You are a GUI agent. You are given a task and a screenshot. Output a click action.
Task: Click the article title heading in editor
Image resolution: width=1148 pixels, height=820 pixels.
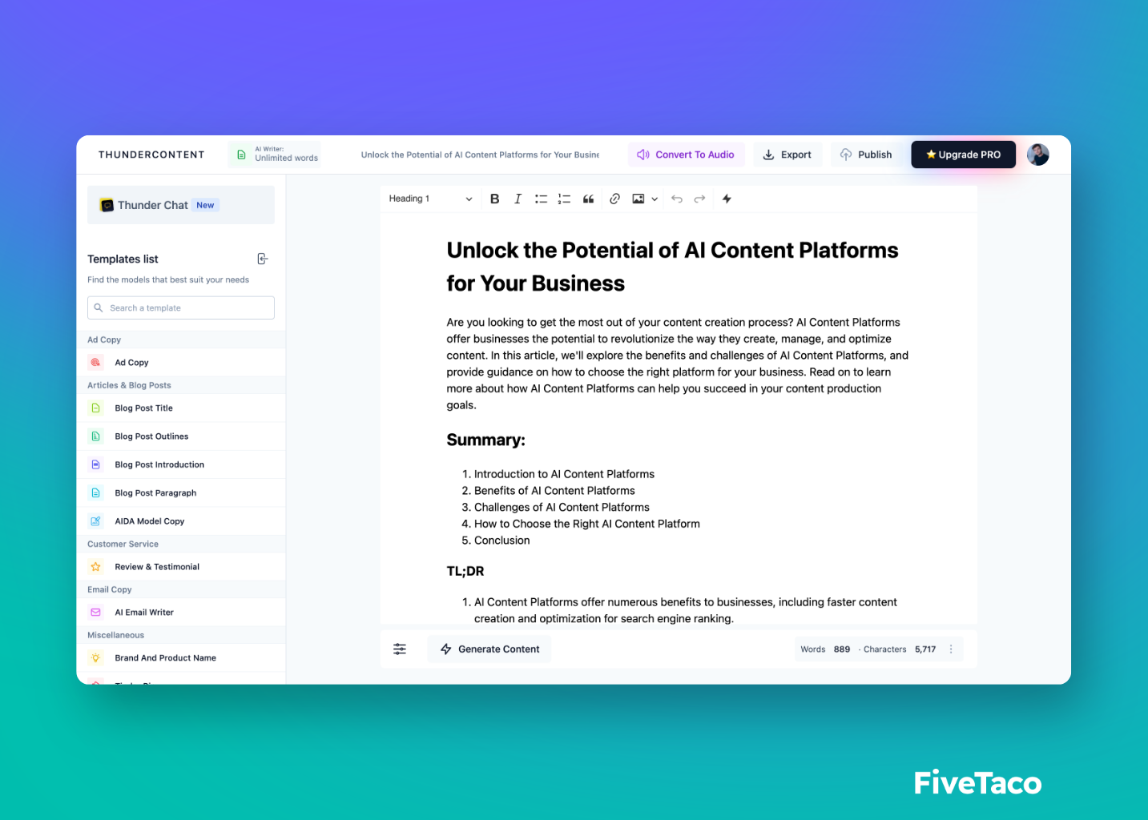pyautogui.click(x=672, y=267)
